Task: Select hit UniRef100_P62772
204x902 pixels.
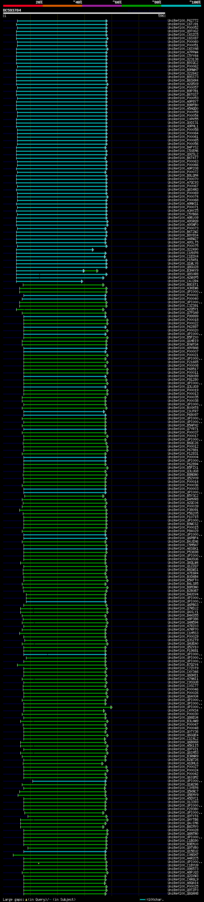Action: [x=183, y=21]
